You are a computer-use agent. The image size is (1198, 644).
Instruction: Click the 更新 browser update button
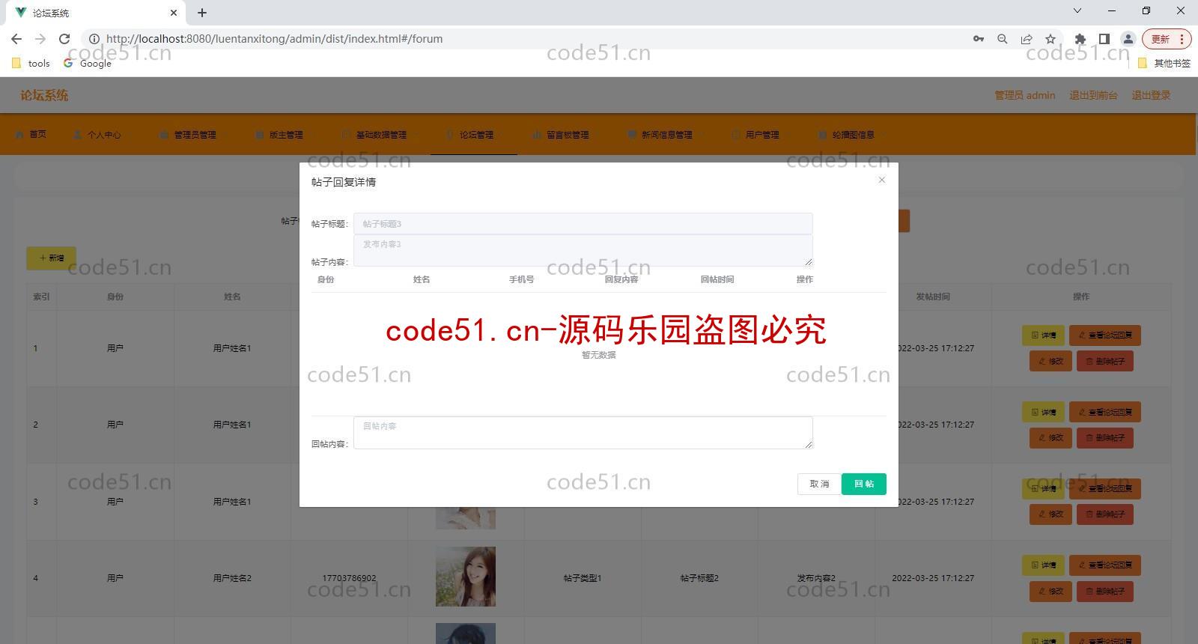pyautogui.click(x=1167, y=39)
